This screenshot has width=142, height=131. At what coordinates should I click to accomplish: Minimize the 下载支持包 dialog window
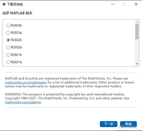tap(113, 4)
